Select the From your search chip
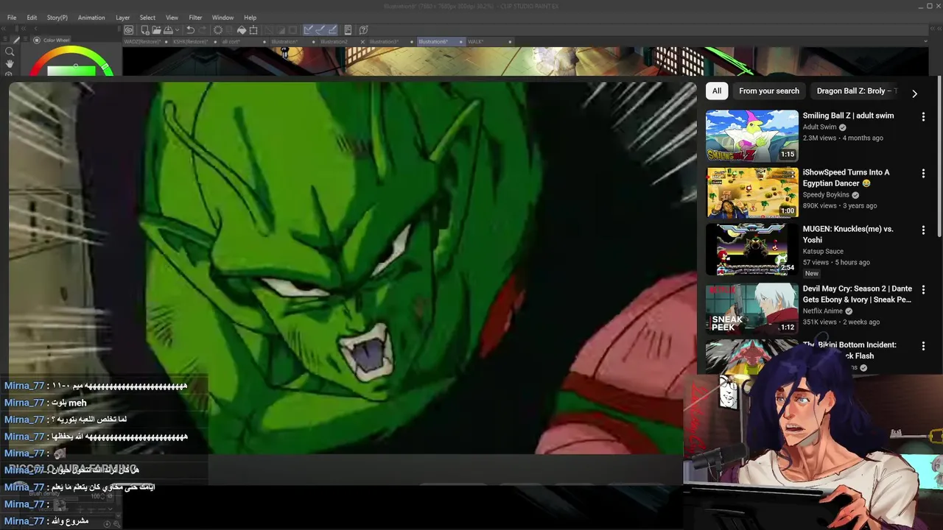Image resolution: width=943 pixels, height=530 pixels. 769,91
